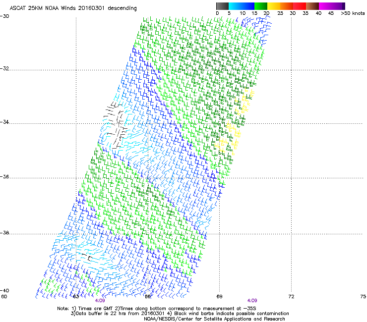Click the title 'ASCAT 25KM NOAA Winds 20160301 descending'
The height and width of the screenshot is (322, 367).
tap(73, 8)
